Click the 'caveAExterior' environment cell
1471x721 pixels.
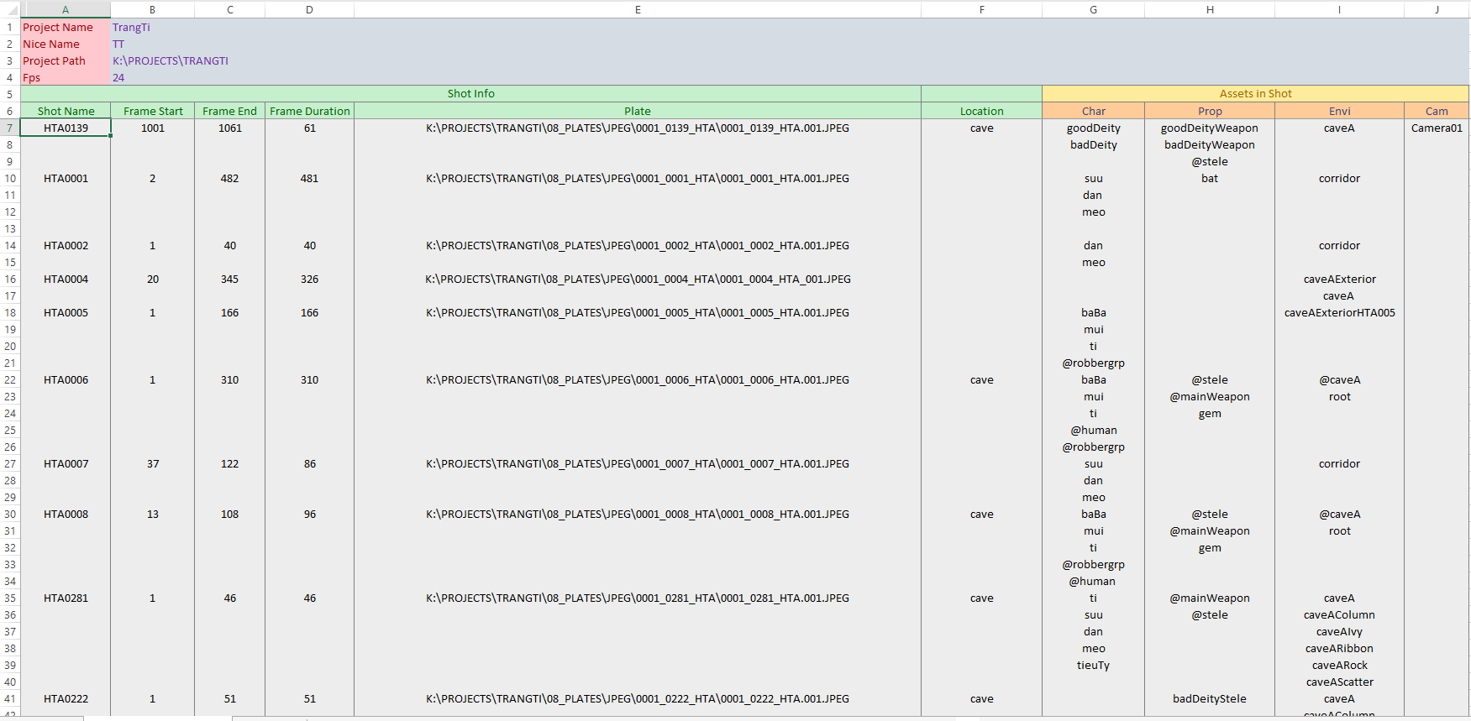(1339, 279)
